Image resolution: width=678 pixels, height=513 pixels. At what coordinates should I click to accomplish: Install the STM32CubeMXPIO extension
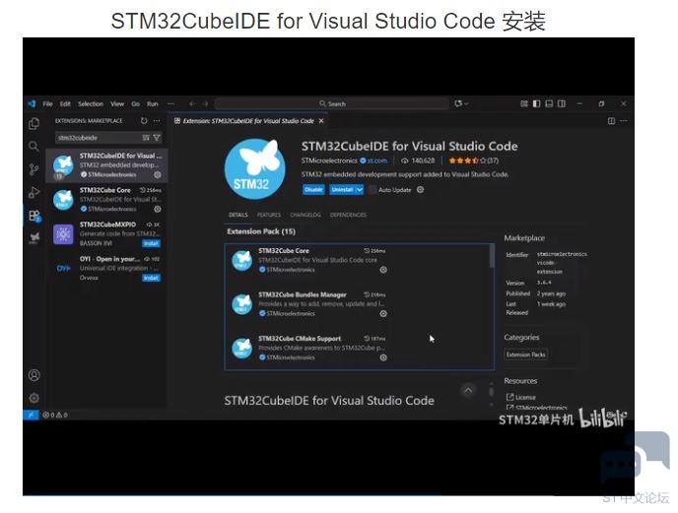point(151,242)
